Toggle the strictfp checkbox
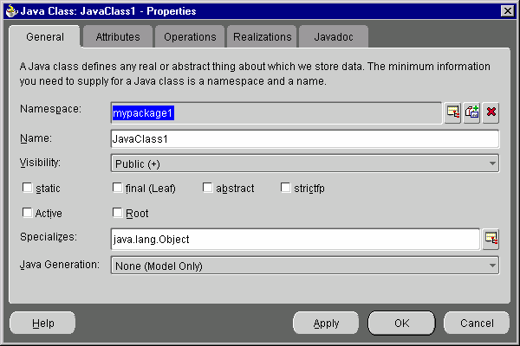Image resolution: width=520 pixels, height=346 pixels. click(285, 188)
